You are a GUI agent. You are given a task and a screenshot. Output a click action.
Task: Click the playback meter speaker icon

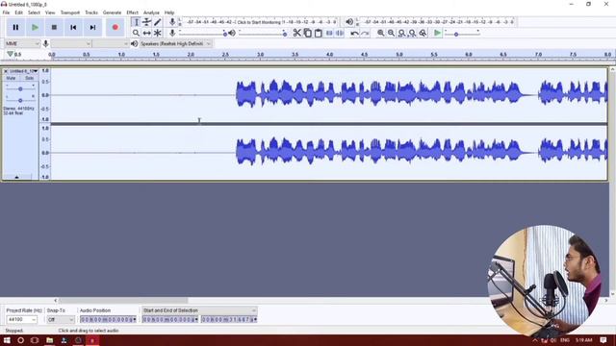click(349, 22)
